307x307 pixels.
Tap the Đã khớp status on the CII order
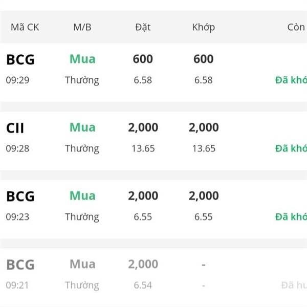[x=291, y=148]
